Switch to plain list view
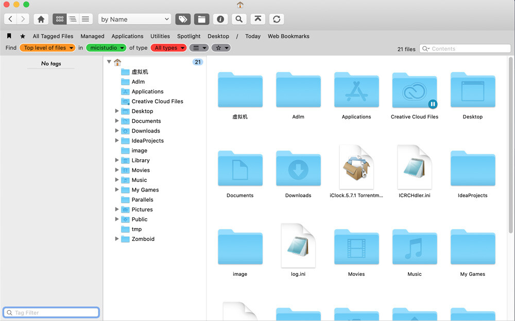The width and height of the screenshot is (515, 321). (x=85, y=19)
